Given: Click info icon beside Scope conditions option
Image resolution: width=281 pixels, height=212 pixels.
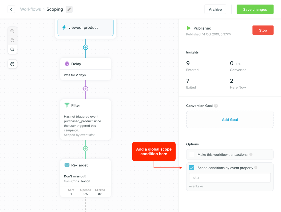Looking at the screenshot, I should click(x=255, y=168).
